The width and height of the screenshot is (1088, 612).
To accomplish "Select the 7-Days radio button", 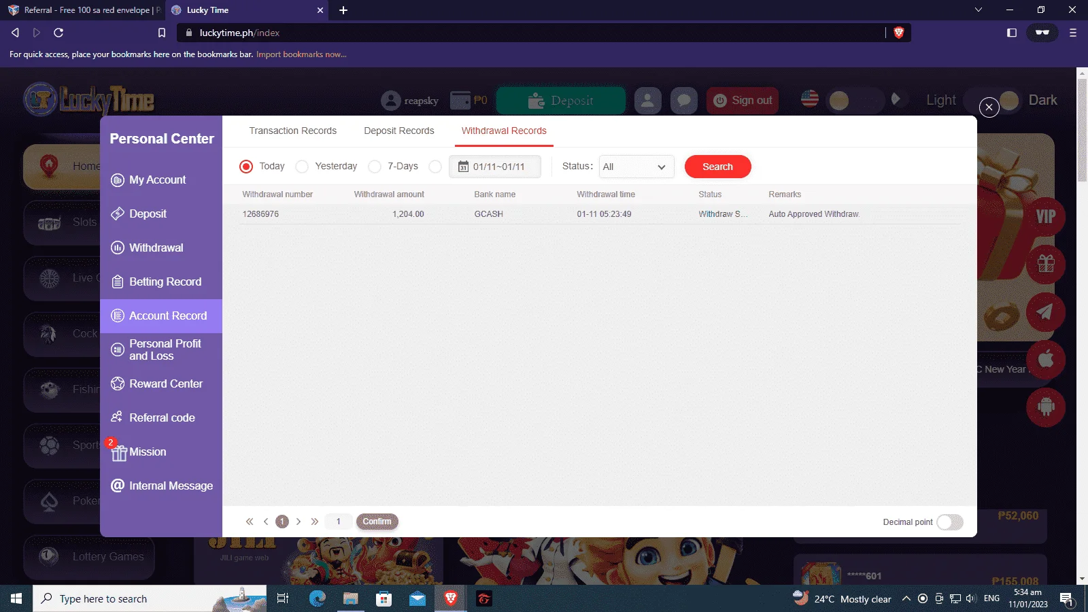I will pyautogui.click(x=375, y=167).
